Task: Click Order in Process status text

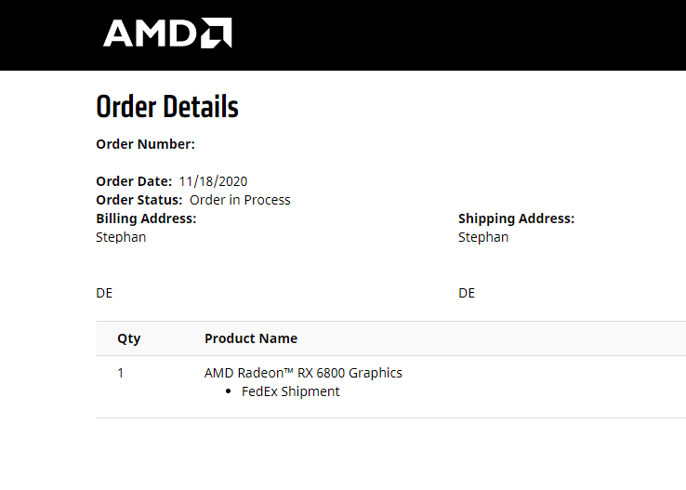Action: (240, 200)
